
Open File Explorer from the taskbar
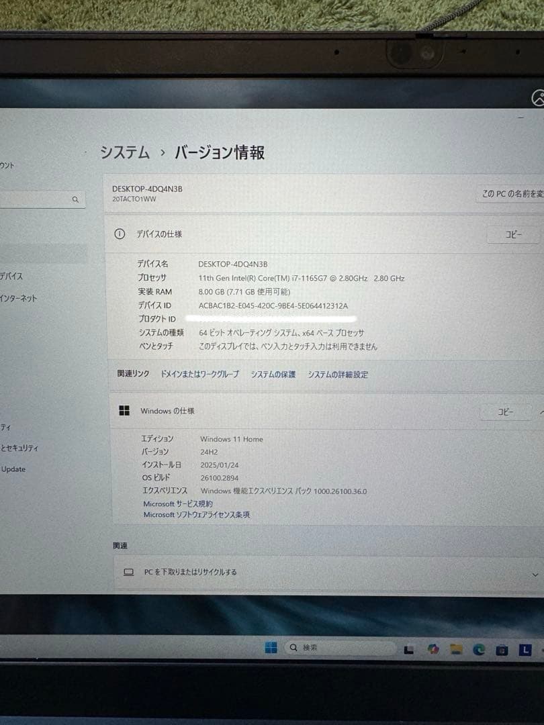tap(455, 647)
